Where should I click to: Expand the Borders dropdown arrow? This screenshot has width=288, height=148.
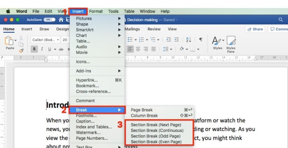point(198,49)
